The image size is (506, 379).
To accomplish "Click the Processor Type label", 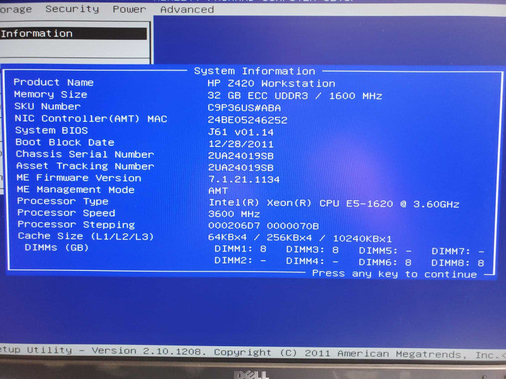I will pos(63,201).
